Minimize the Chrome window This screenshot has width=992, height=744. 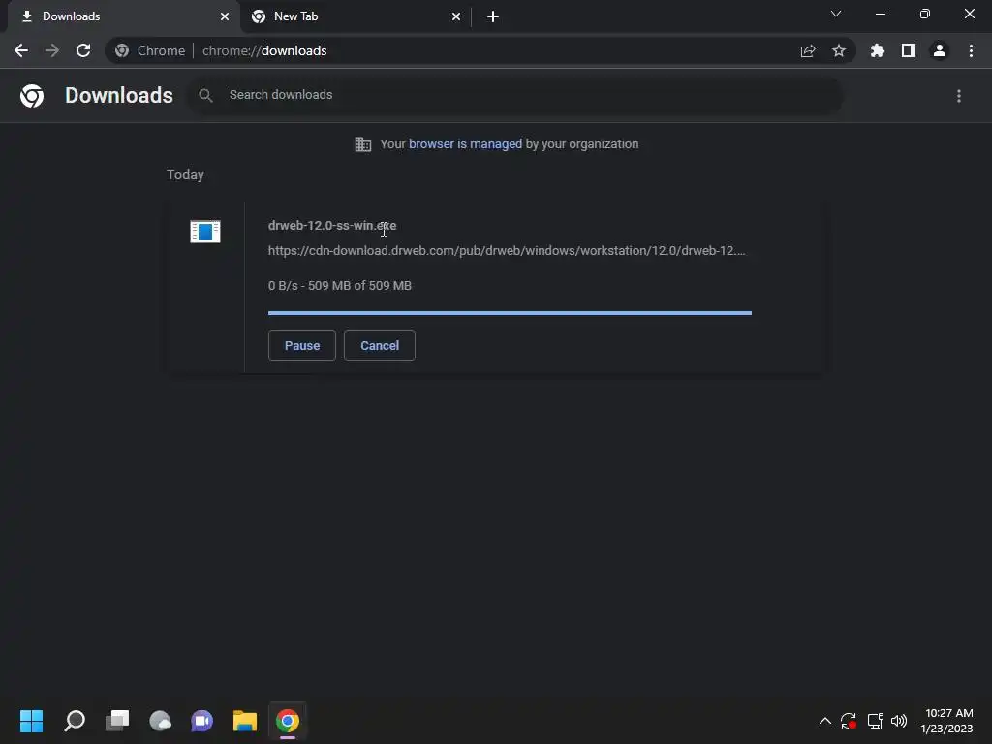tap(880, 14)
